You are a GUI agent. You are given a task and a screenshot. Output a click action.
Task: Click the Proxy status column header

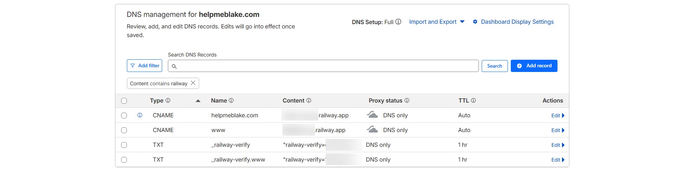pyautogui.click(x=385, y=100)
